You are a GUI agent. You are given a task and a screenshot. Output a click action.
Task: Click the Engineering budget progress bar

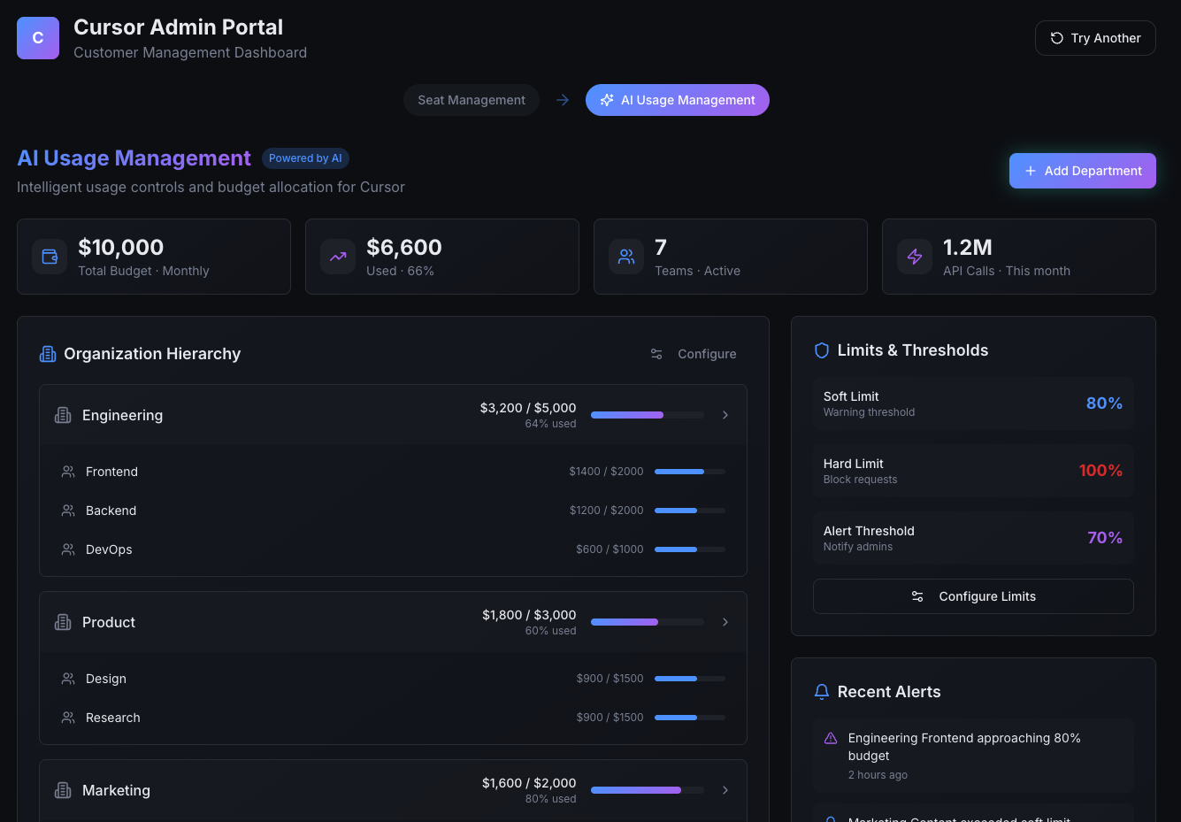648,415
